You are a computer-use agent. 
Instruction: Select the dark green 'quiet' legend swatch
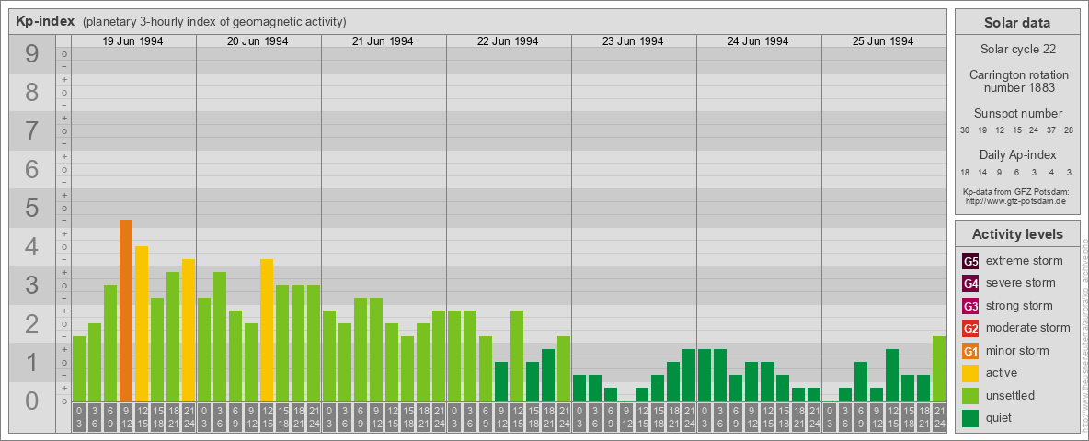click(971, 417)
